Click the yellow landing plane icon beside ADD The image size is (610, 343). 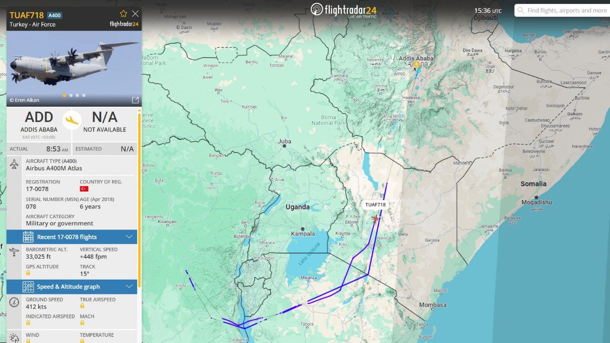click(72, 120)
